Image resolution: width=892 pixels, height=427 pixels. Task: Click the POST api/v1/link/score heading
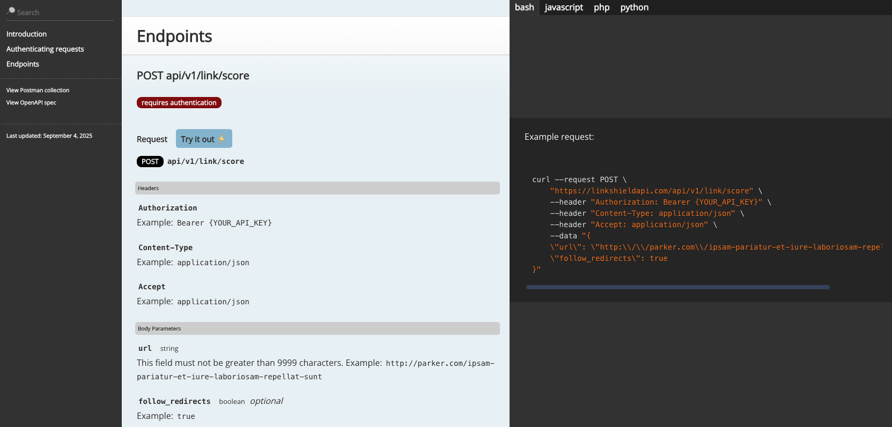(x=193, y=76)
